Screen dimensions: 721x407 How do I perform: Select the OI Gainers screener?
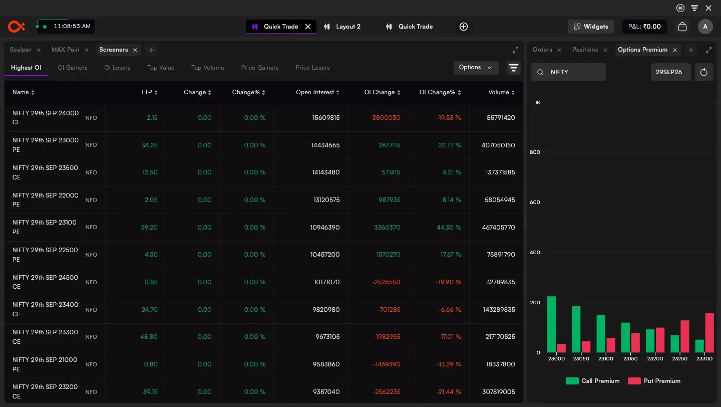tap(73, 68)
